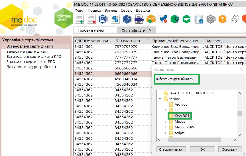
Task: Click the filter icon on ІПН власника column
Action: coord(148,41)
